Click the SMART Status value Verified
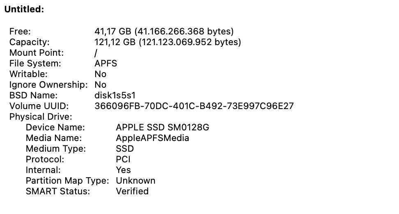This screenshot has height=214, width=399. (132, 191)
